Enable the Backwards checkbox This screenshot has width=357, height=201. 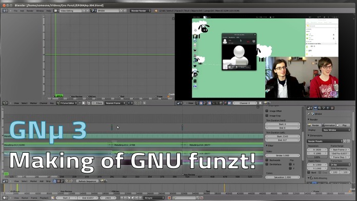[267, 160]
